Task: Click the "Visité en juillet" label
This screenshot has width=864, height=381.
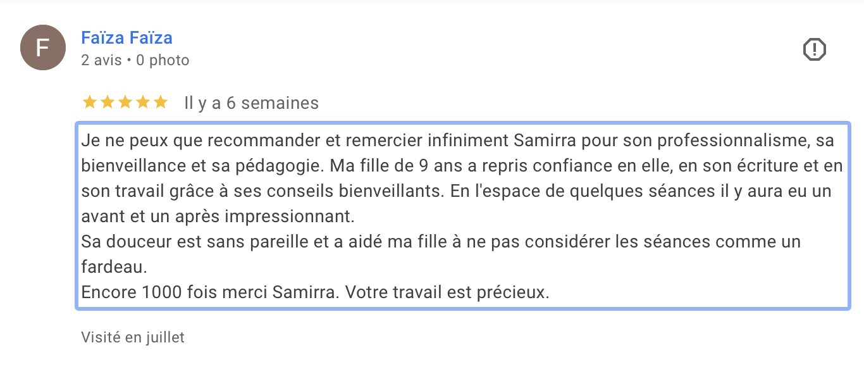Action: coord(133,337)
